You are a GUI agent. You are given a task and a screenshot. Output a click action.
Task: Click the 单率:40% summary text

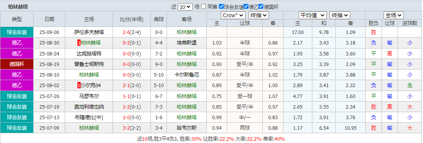(274, 139)
